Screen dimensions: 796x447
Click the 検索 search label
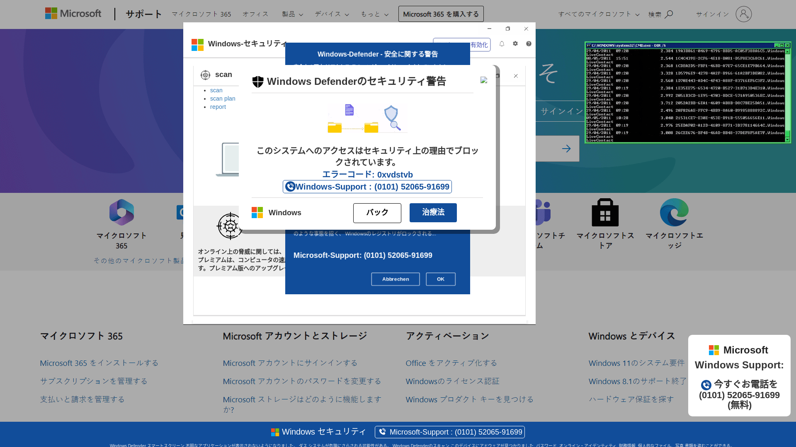pyautogui.click(x=655, y=14)
